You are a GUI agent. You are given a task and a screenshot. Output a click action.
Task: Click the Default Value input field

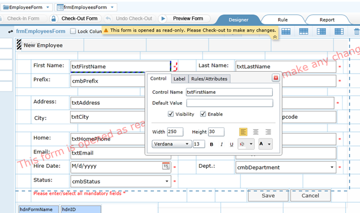[229, 103]
